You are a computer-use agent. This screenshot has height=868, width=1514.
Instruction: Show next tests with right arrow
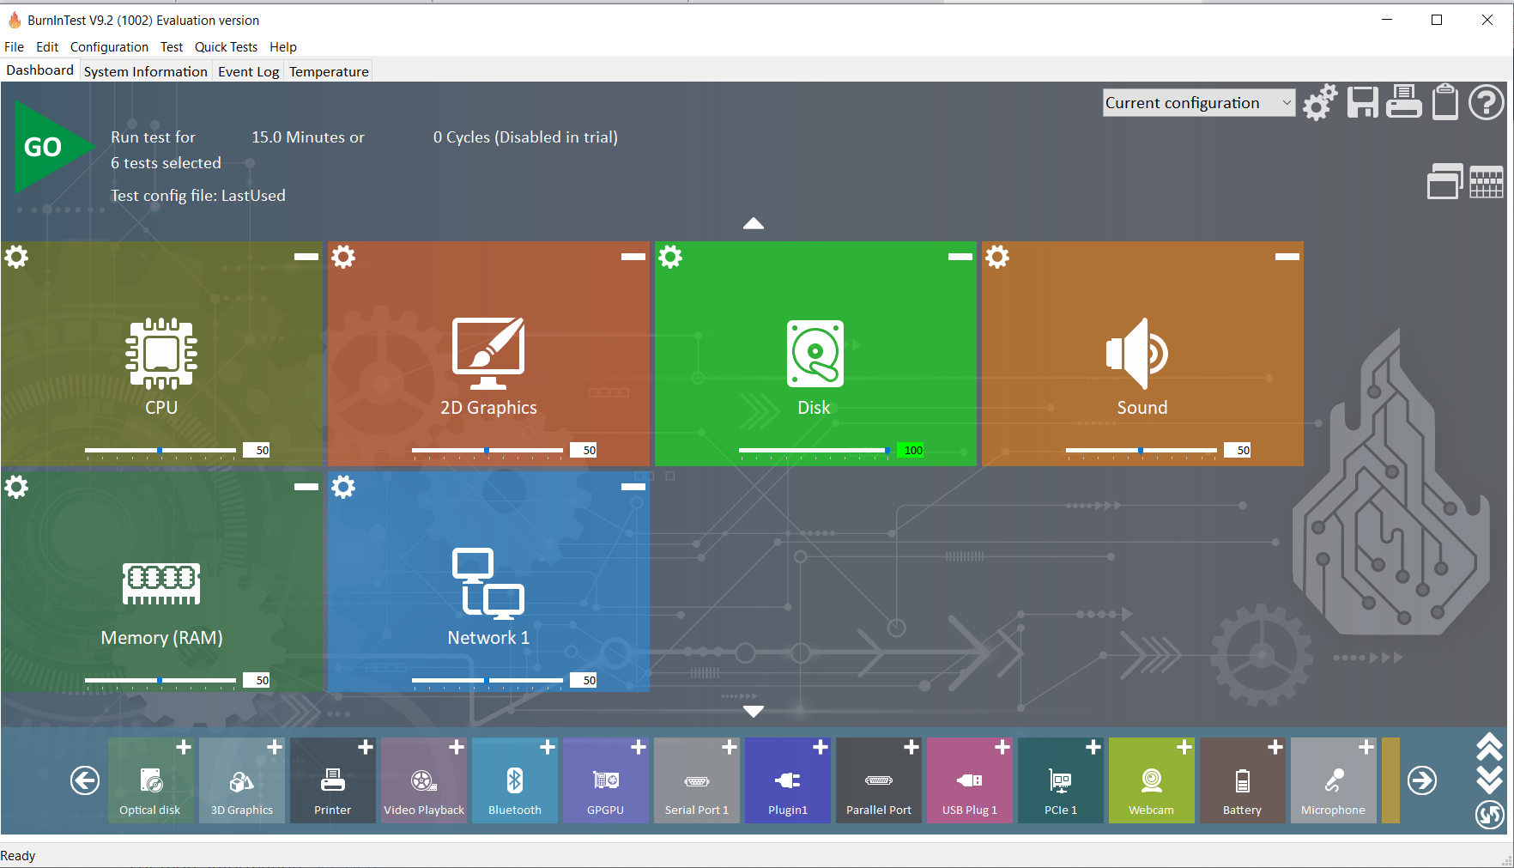click(1422, 780)
